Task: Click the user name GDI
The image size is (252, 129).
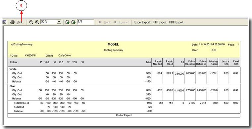Action: (x=214, y=50)
